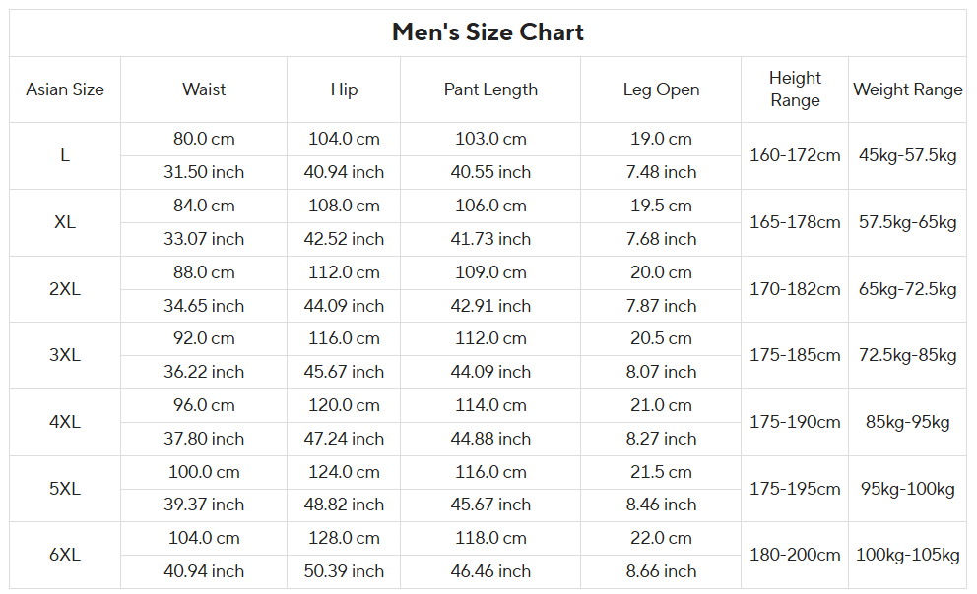Click the 100kg-105kg weight range cell
This screenshot has height=594, width=977.
[x=908, y=555]
